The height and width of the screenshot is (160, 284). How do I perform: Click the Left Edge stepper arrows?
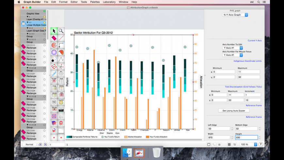(x=232, y=129)
